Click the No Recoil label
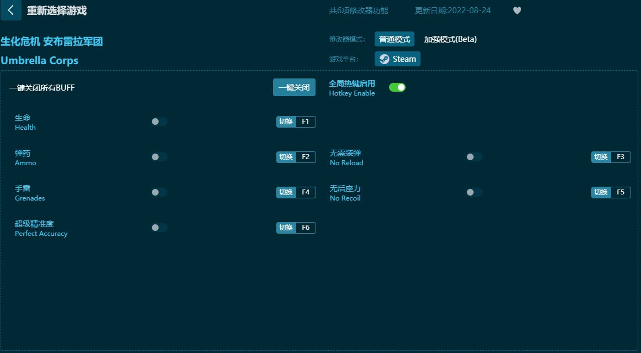The width and height of the screenshot is (641, 353). pyautogui.click(x=345, y=198)
